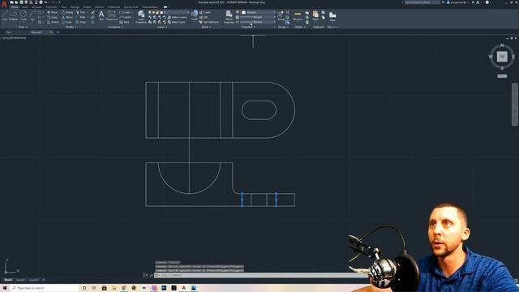This screenshot has width=519, height=292.
Task: Select the Line tool
Action: pyautogui.click(x=5, y=15)
